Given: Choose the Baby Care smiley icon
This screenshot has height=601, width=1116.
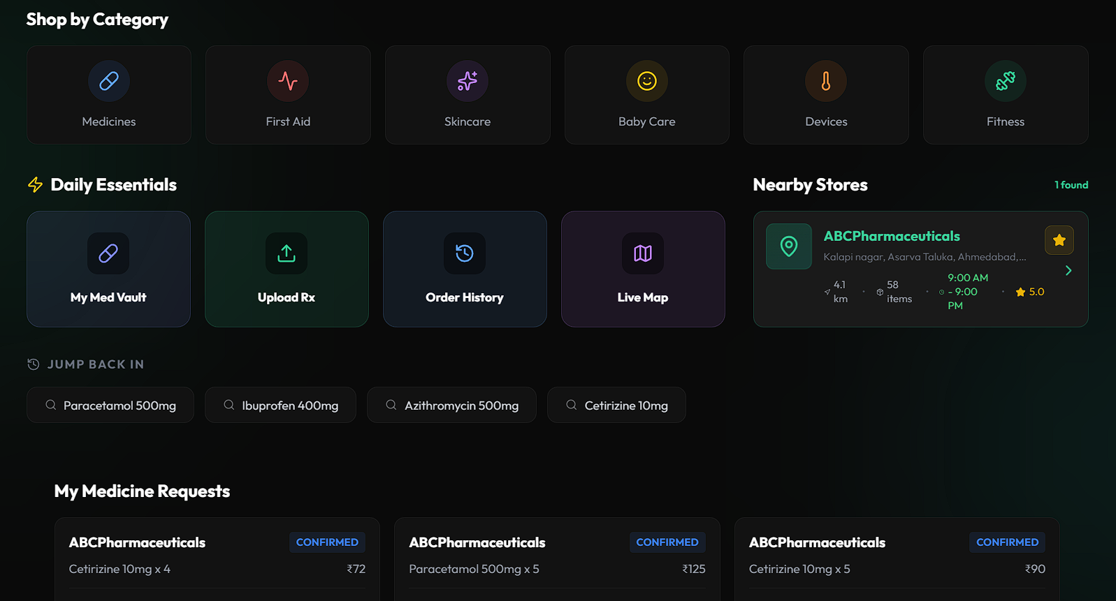Looking at the screenshot, I should [647, 81].
